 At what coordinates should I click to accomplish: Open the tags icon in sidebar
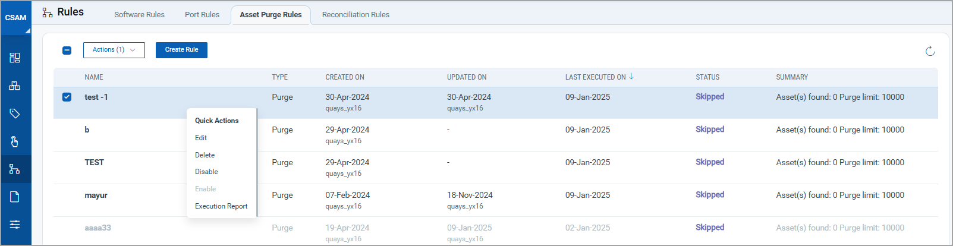coord(15,113)
